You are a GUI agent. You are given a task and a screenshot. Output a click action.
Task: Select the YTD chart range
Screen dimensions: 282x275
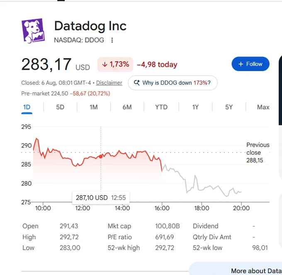161,107
